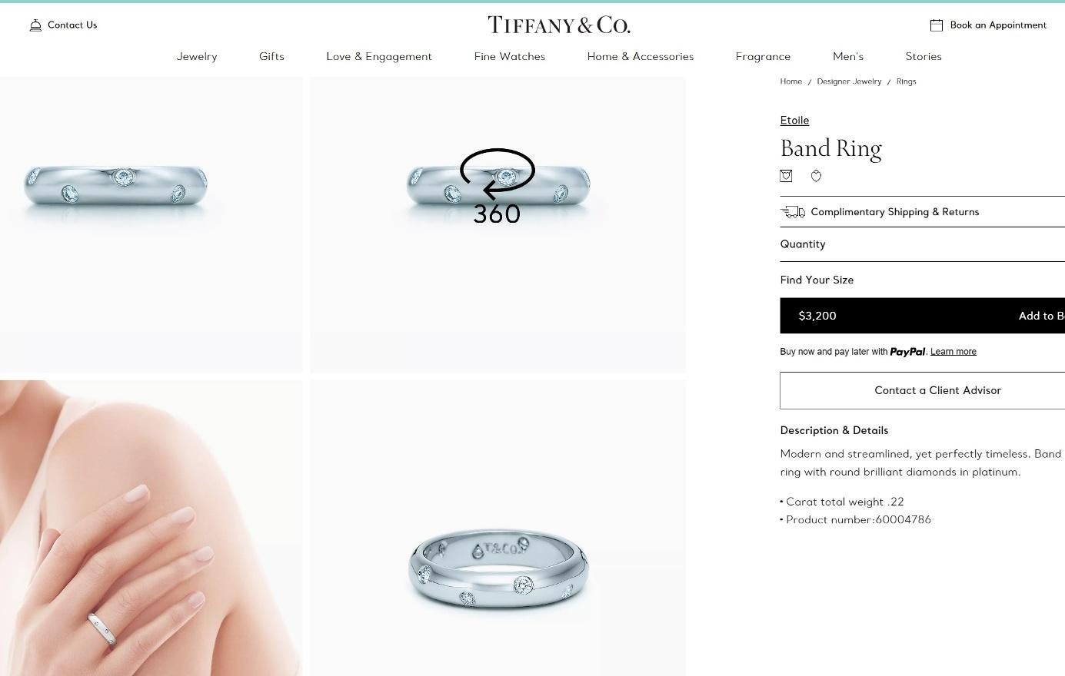1065x676 pixels.
Task: Launch the 360 degree rotation view
Action: [498, 187]
